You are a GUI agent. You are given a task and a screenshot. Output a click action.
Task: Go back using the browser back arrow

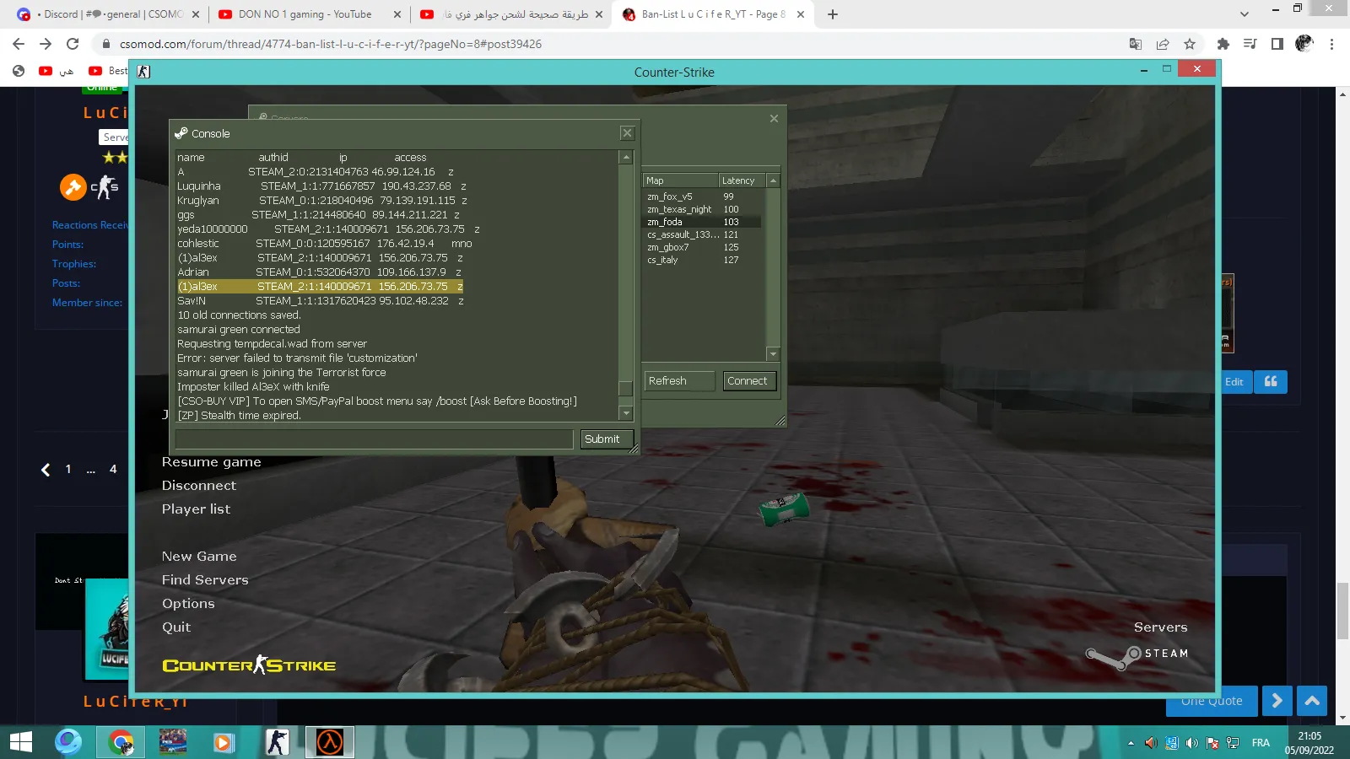tap(19, 44)
